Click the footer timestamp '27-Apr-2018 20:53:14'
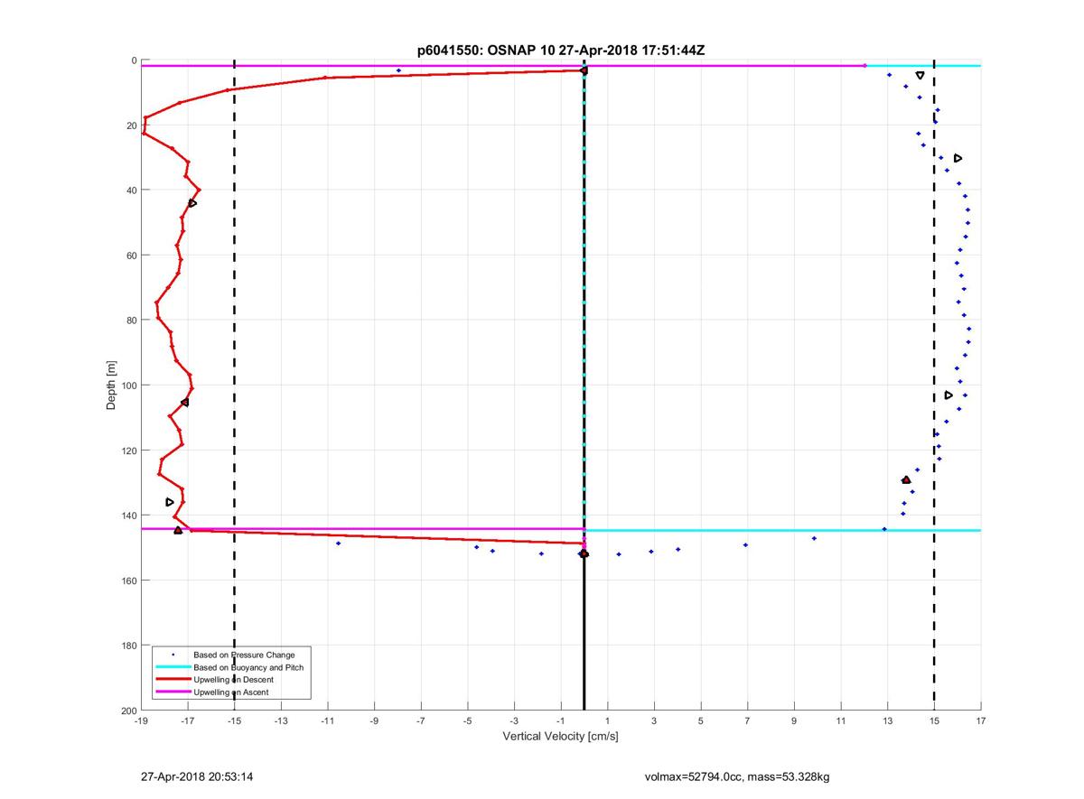This screenshot has height=799, width=1084. point(196,776)
